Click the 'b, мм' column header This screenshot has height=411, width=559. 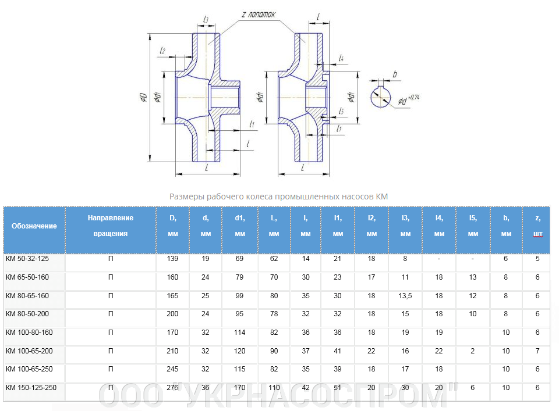(506, 226)
